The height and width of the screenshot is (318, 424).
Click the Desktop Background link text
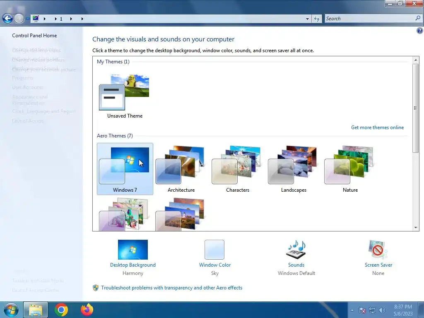133,265
